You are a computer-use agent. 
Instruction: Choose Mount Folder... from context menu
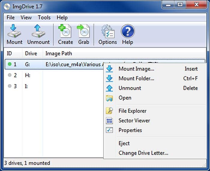(x=155, y=78)
